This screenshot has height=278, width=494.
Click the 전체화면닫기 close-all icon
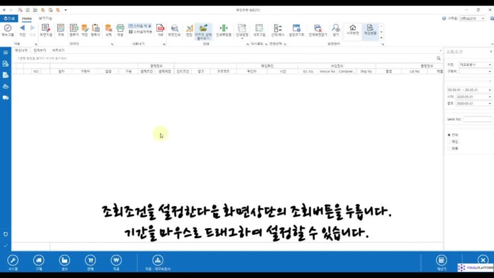[318, 30]
